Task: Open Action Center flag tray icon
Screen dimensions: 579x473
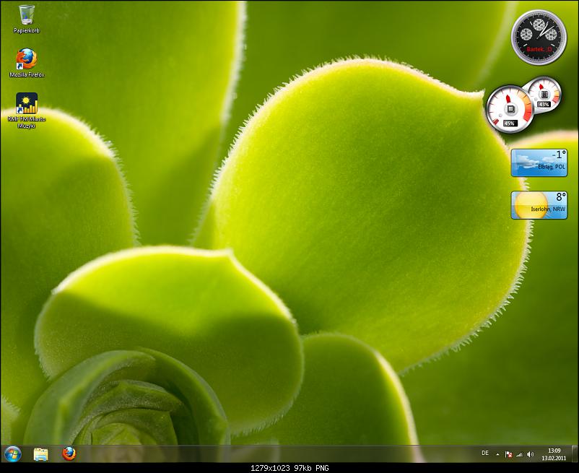Action: (x=508, y=454)
